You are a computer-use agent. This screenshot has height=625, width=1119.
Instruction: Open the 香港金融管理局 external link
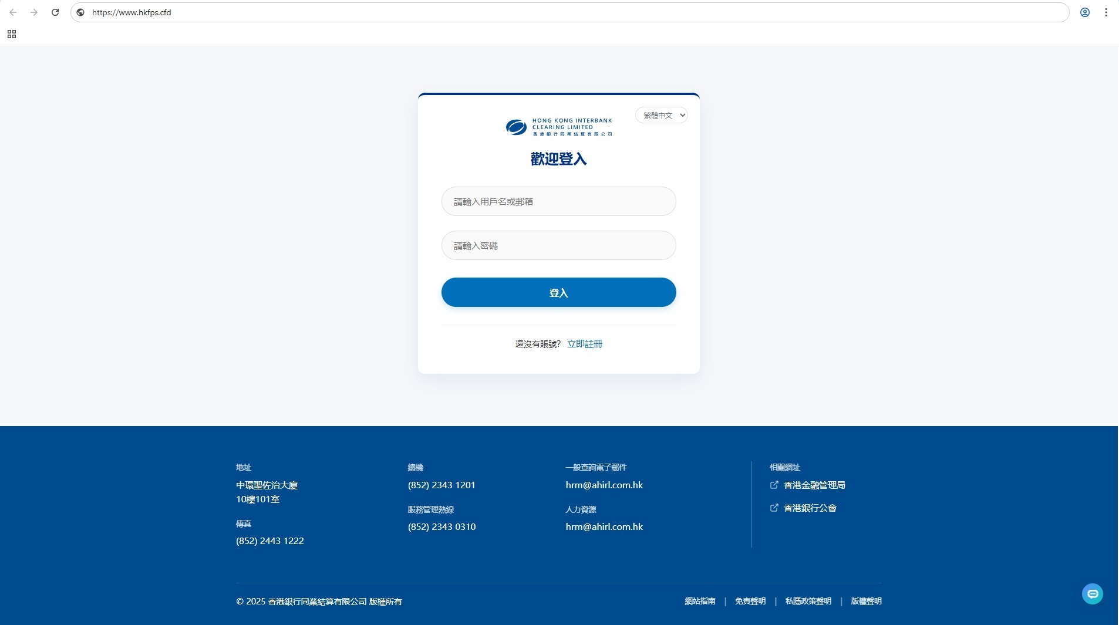coord(814,485)
